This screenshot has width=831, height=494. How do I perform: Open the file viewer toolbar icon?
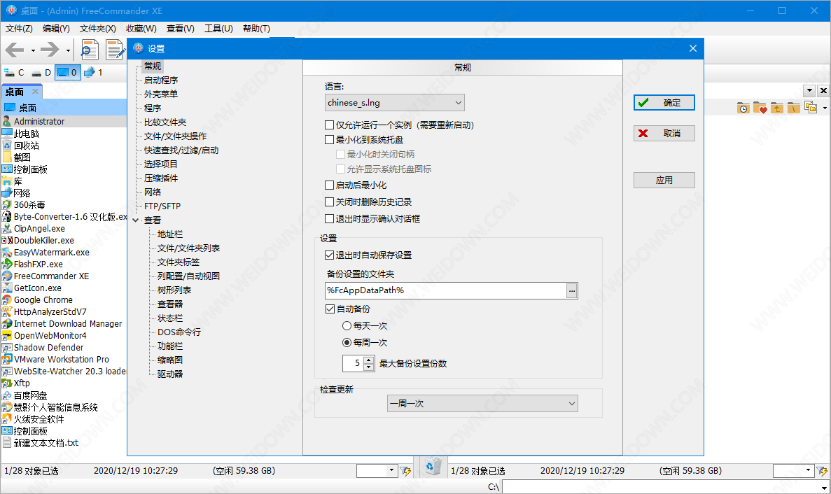(90, 50)
